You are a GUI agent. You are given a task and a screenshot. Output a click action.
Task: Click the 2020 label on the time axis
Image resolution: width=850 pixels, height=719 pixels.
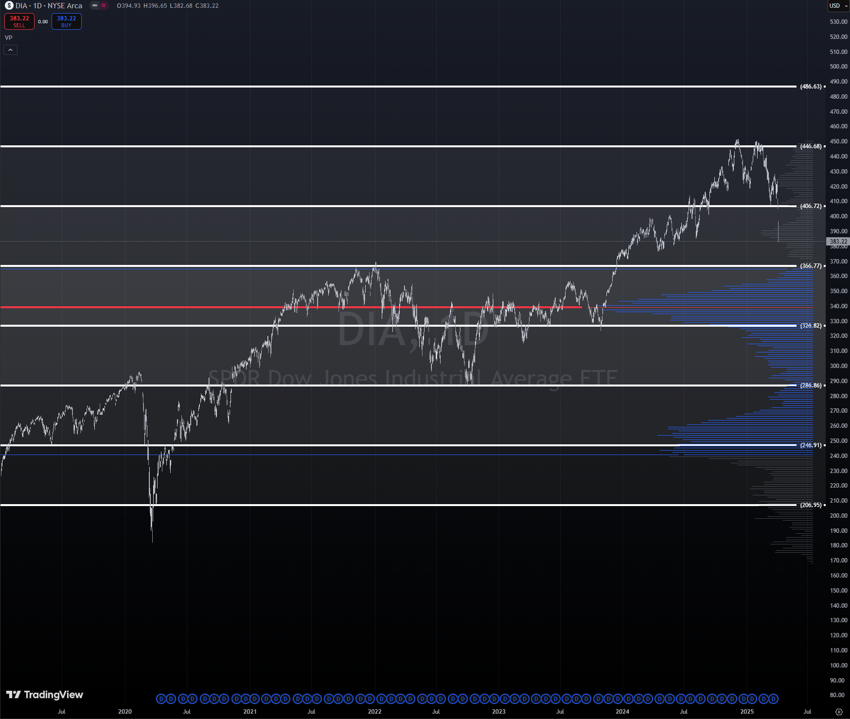(x=125, y=712)
